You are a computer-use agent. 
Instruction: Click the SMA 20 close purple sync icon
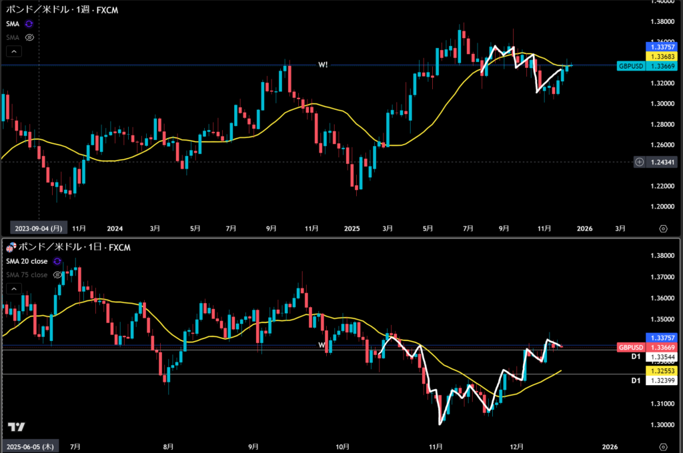click(x=57, y=261)
